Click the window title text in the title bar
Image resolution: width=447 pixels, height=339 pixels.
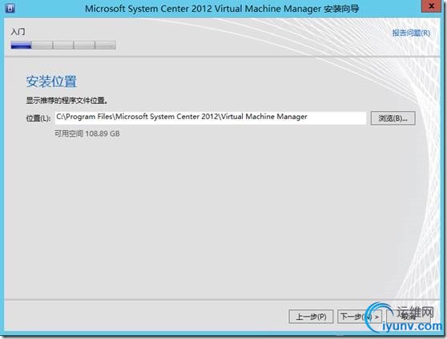[x=222, y=9]
